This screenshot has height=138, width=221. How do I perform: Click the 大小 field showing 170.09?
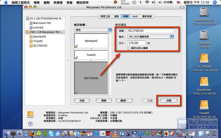(136, 43)
